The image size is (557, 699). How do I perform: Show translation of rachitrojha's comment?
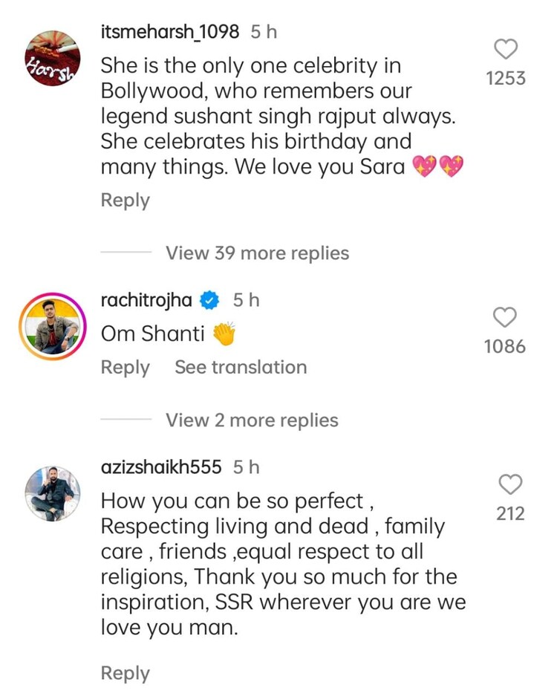pyautogui.click(x=240, y=367)
